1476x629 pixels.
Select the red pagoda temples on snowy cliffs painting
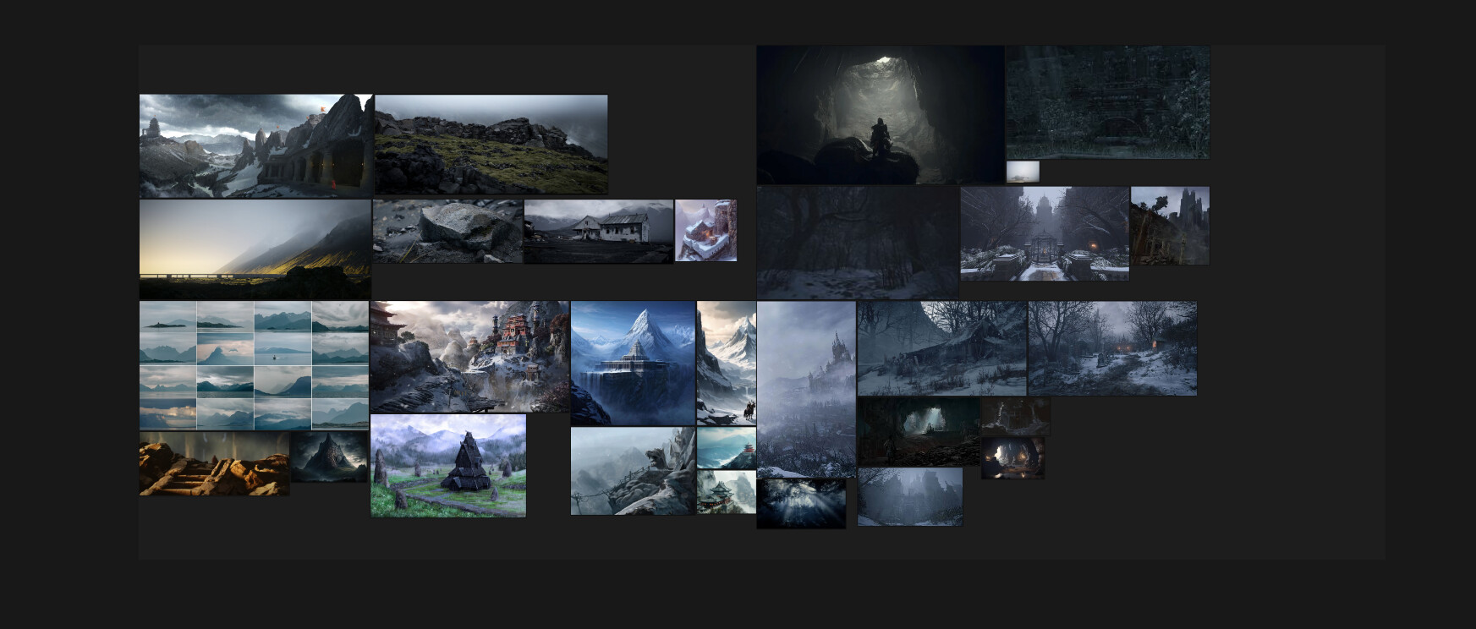coord(469,356)
